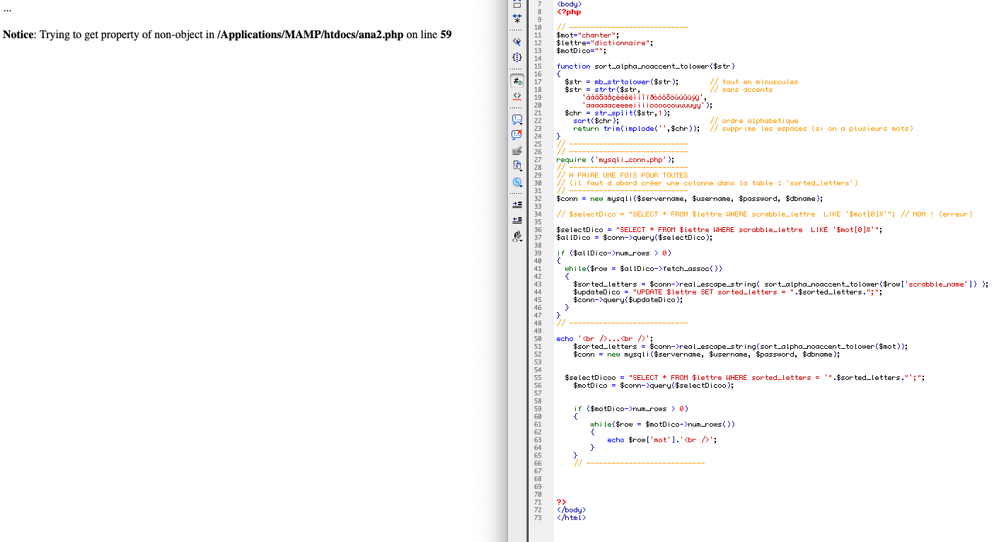Click the if ($motDico->num_rows > 0) line

(x=630, y=409)
